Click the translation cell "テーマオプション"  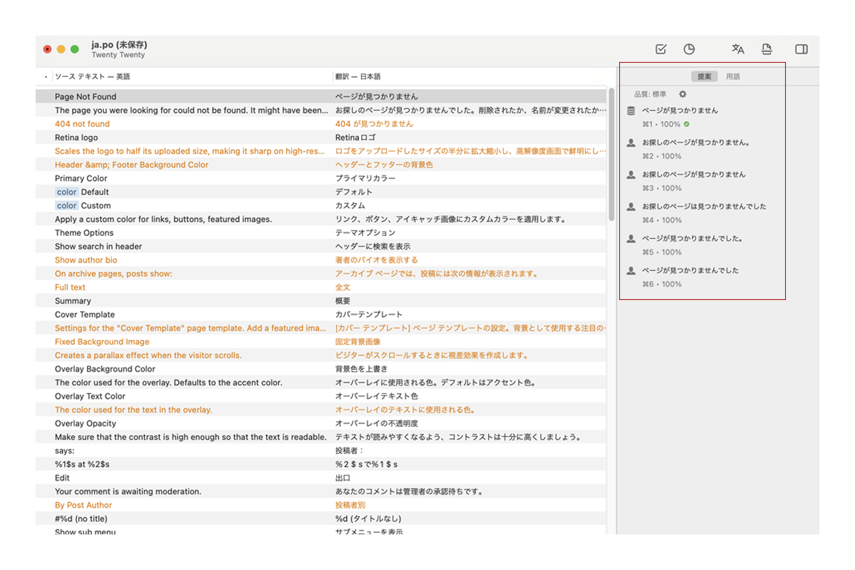pos(366,232)
